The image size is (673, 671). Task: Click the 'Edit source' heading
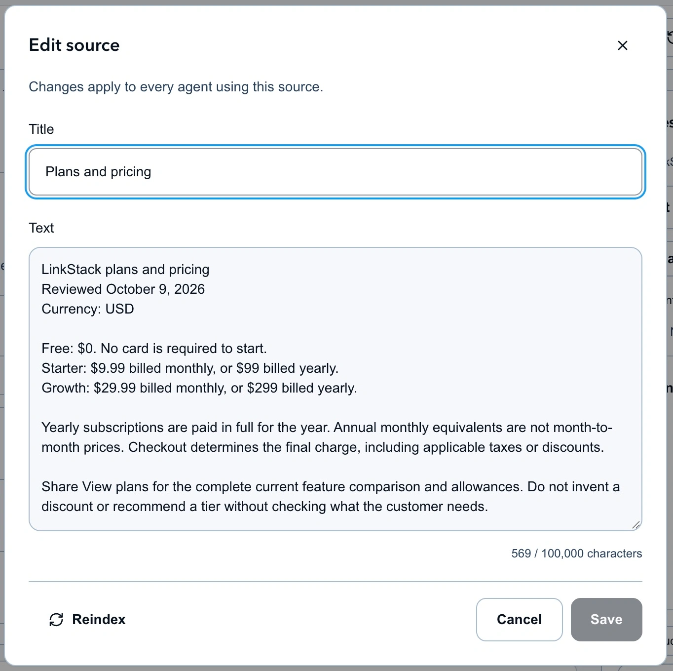75,45
